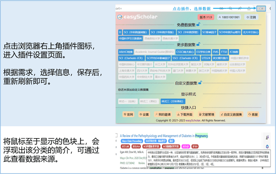Screen dimensions: 276x174
Task: Open the 文献管理 shortcut
Action: [206, 114]
